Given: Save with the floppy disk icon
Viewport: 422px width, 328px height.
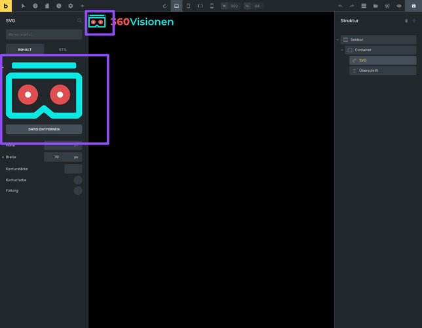Looking at the screenshot, I should pos(413,6).
